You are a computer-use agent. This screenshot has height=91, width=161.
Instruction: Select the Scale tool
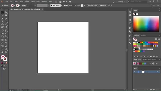[6, 31]
